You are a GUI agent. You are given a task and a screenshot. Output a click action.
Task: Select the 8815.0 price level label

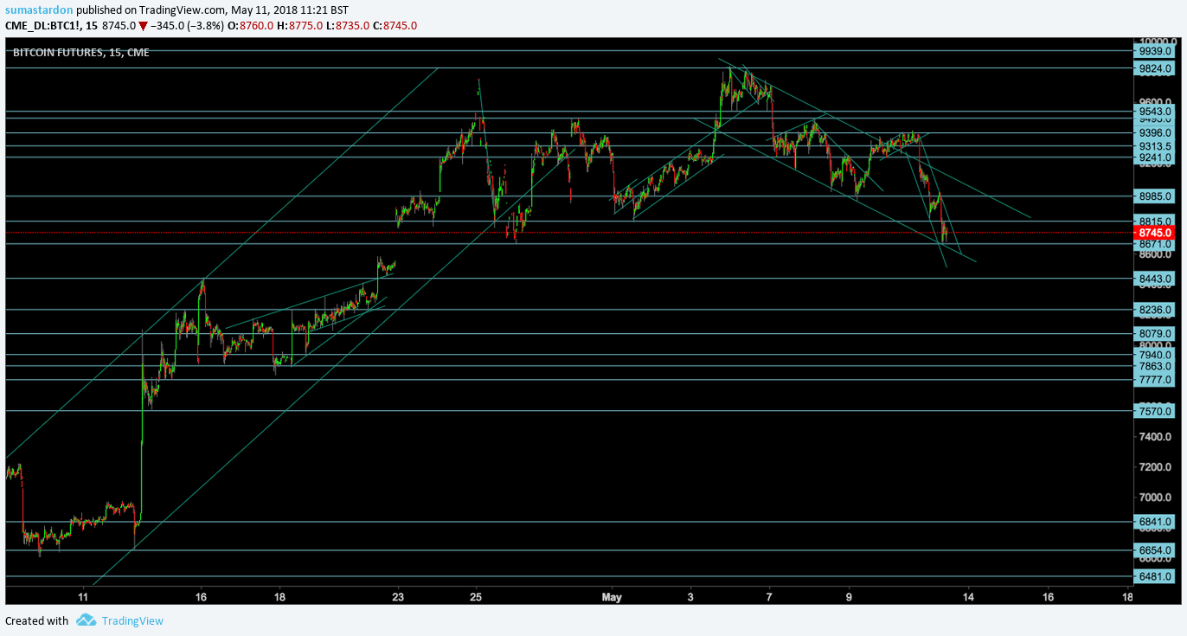[x=1155, y=222]
